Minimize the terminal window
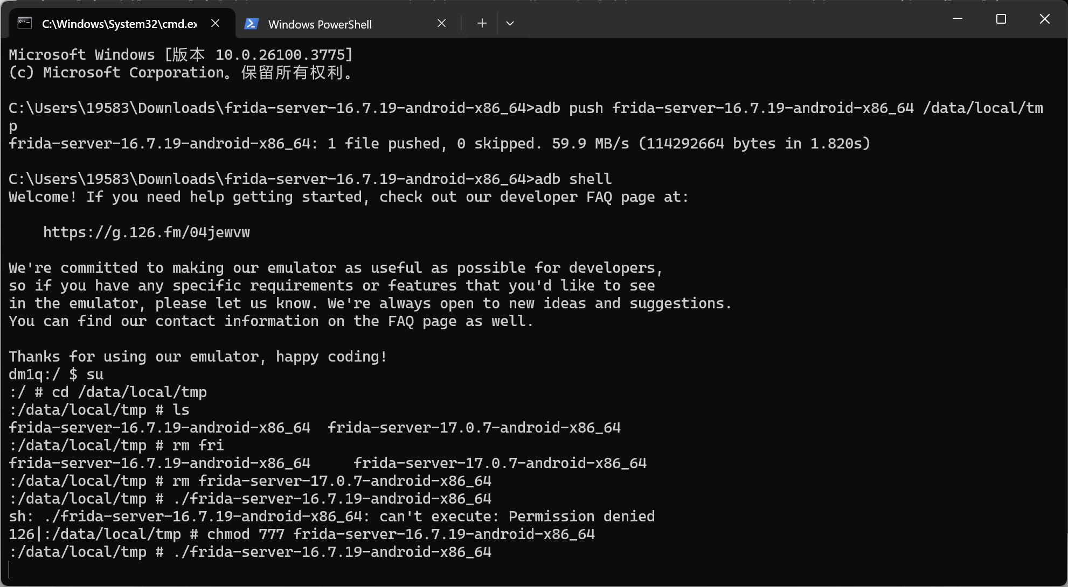The image size is (1068, 587). point(958,19)
